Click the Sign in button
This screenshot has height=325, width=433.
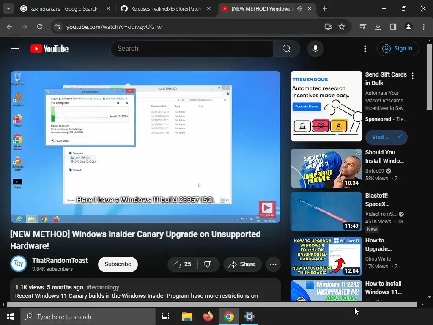398,48
